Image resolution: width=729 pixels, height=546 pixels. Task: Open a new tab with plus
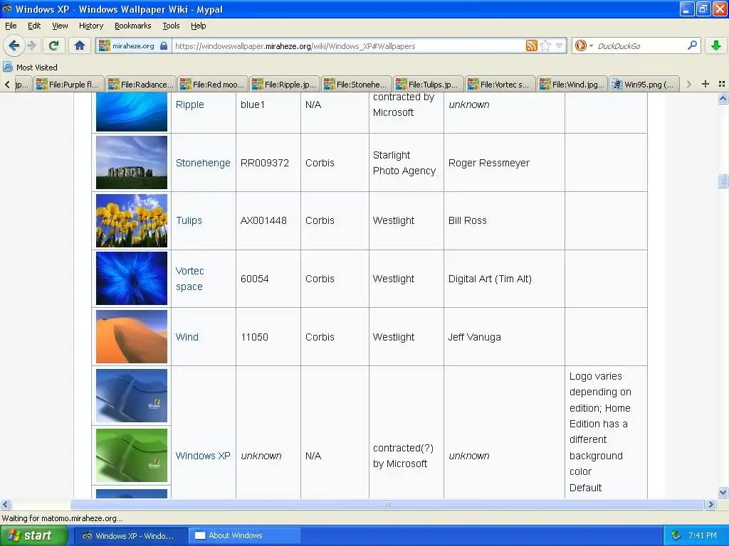pyautogui.click(x=706, y=84)
